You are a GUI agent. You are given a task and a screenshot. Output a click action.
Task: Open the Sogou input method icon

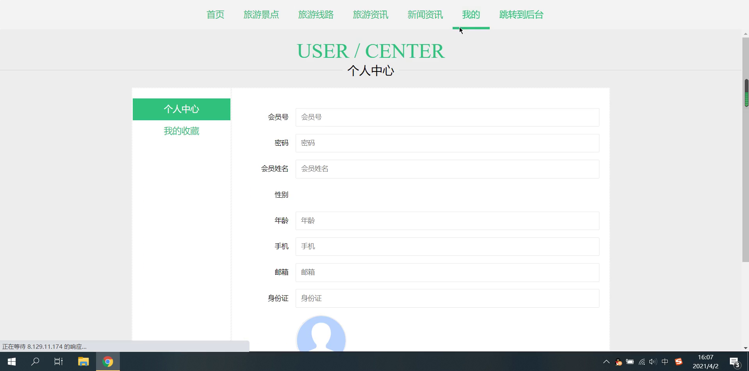pos(679,362)
